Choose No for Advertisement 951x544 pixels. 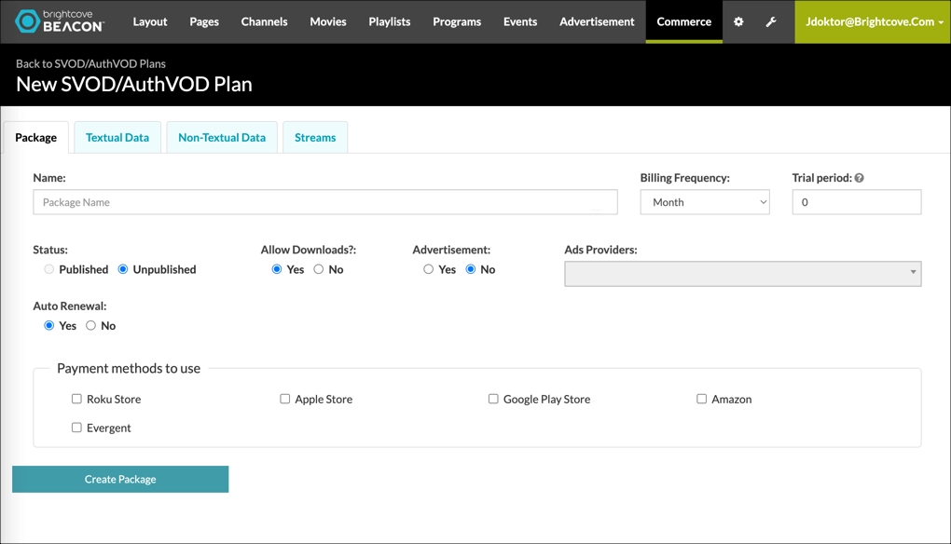(x=471, y=269)
